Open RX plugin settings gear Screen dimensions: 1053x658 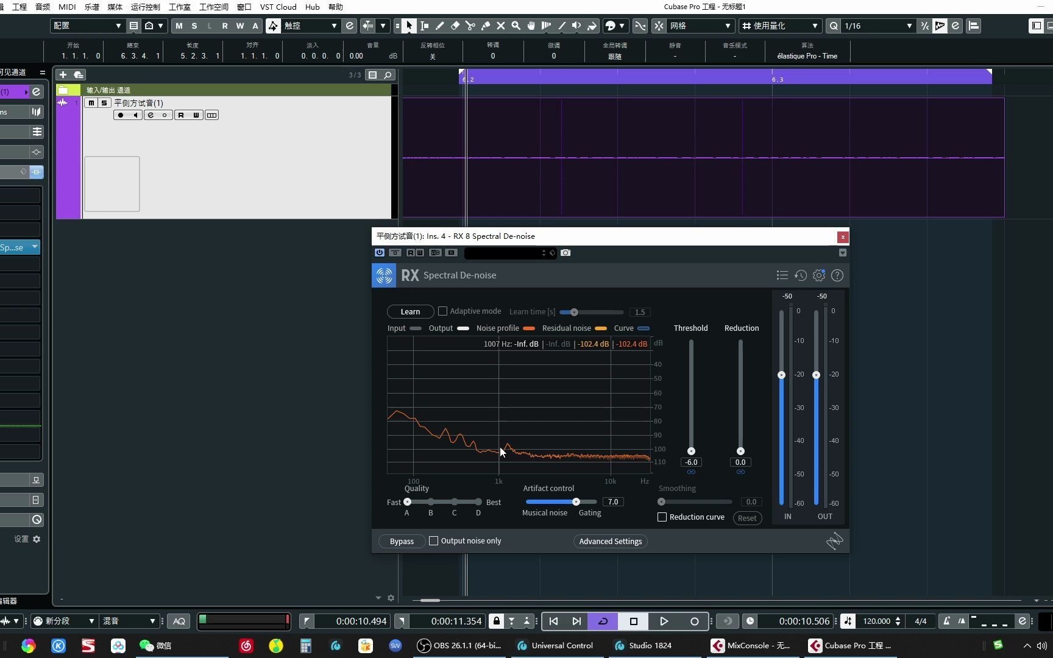point(819,275)
